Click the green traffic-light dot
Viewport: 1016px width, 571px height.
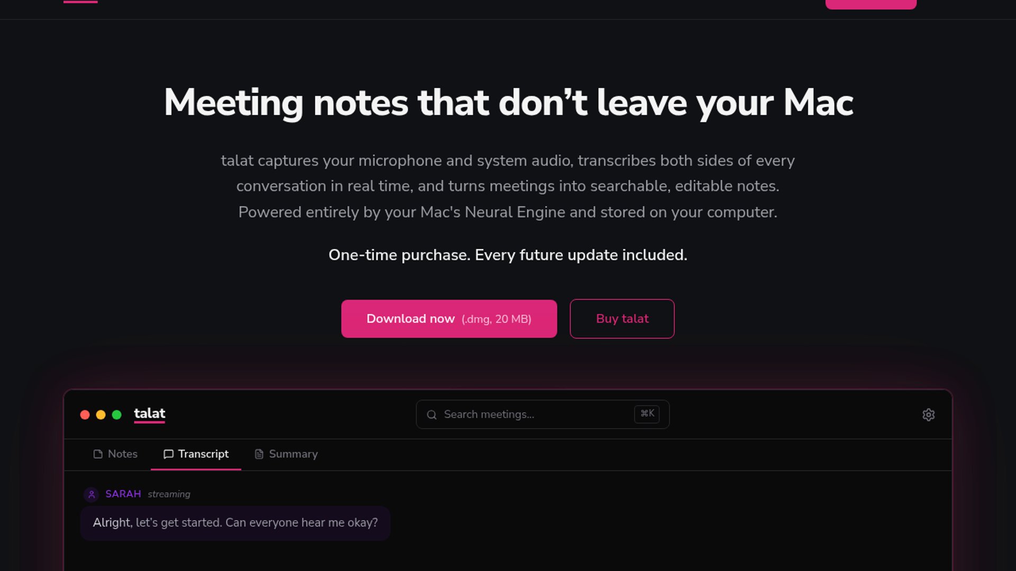pos(117,415)
